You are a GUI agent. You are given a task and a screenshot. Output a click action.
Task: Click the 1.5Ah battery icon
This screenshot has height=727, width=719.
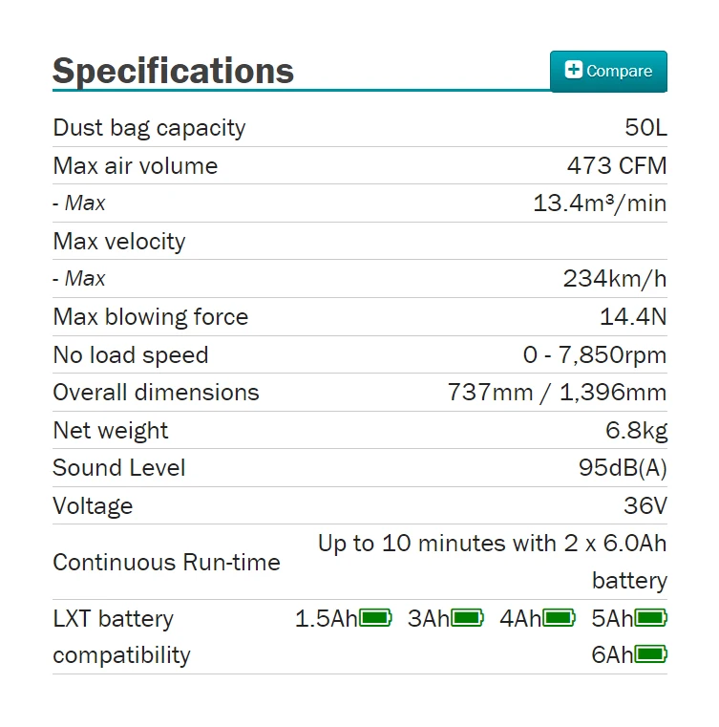click(375, 618)
